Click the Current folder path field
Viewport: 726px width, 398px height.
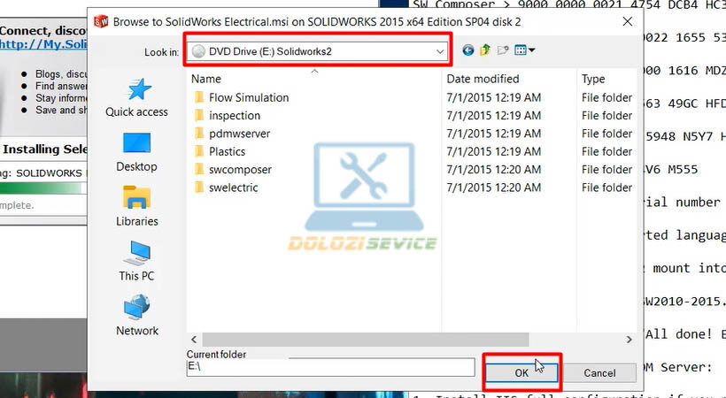pos(329,366)
